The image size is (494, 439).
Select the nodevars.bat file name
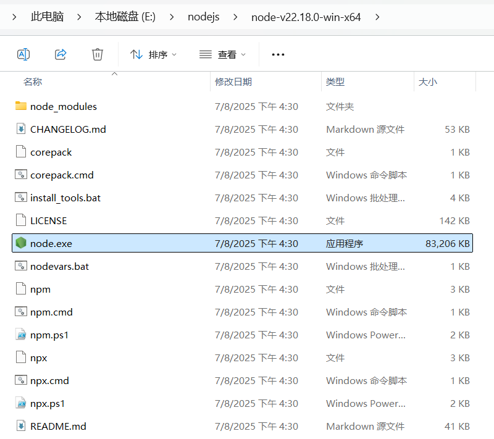tap(59, 266)
